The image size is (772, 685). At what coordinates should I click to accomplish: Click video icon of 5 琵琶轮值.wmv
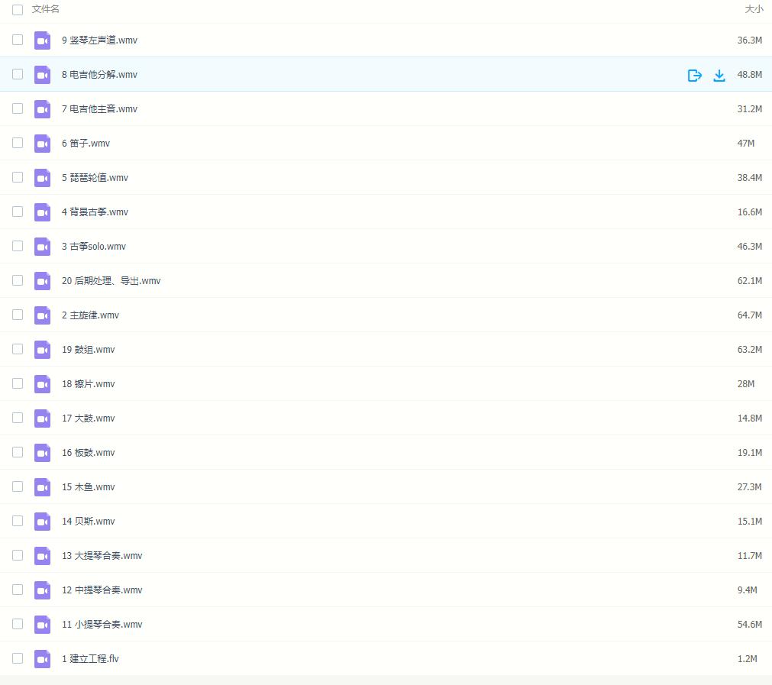[42, 178]
